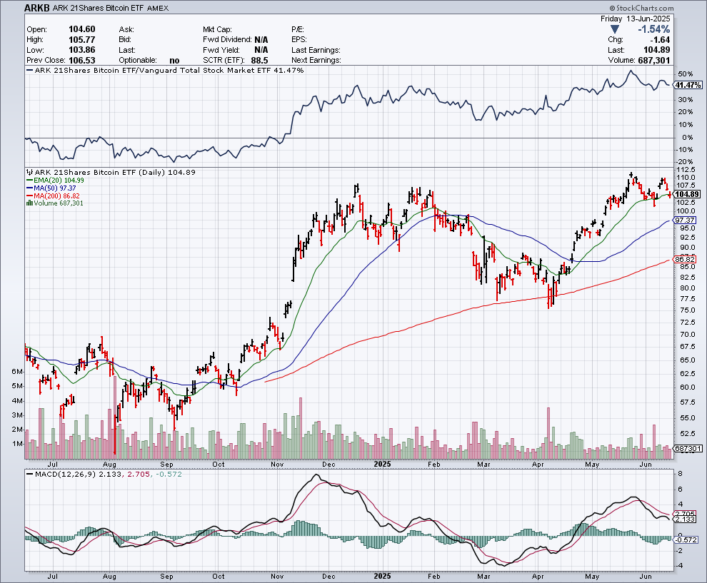The width and height of the screenshot is (707, 583).
Task: Click the 104.89 current price tag
Action: coord(685,194)
